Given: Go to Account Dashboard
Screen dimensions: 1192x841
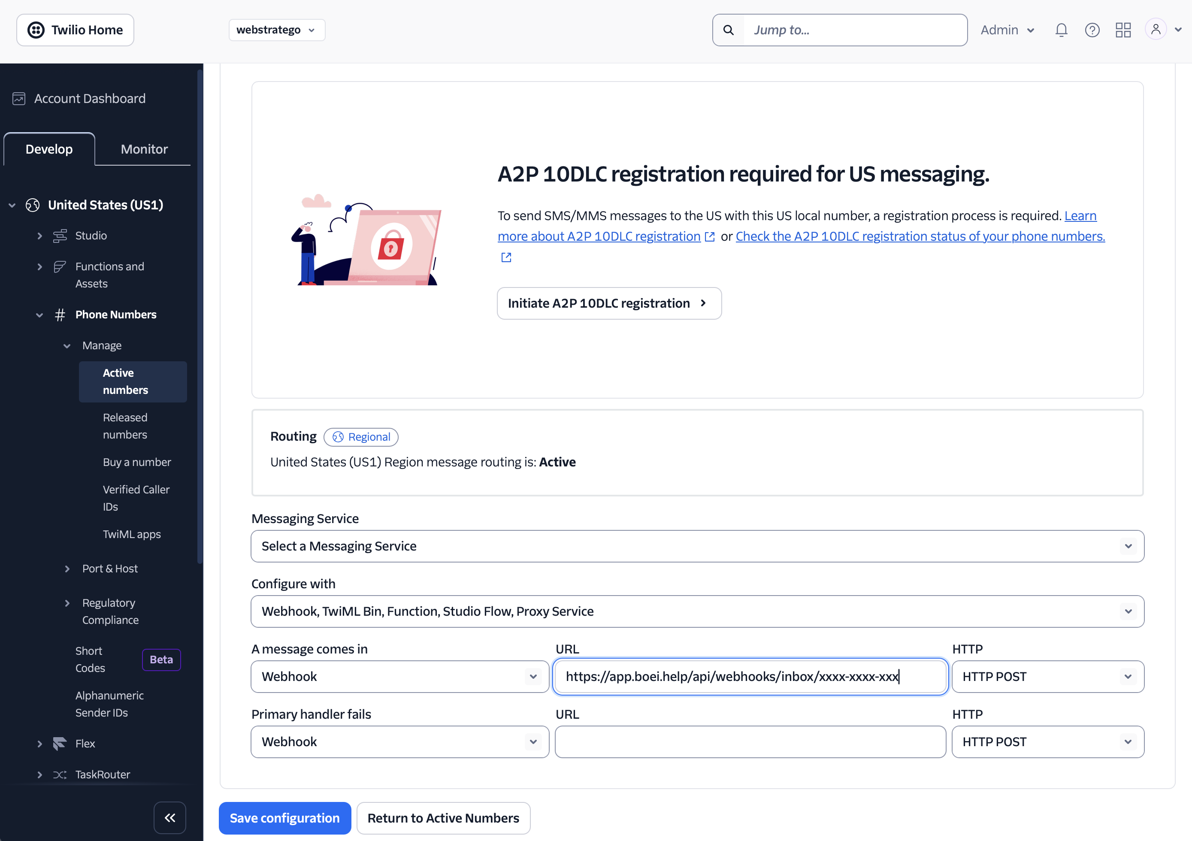Looking at the screenshot, I should 90,99.
